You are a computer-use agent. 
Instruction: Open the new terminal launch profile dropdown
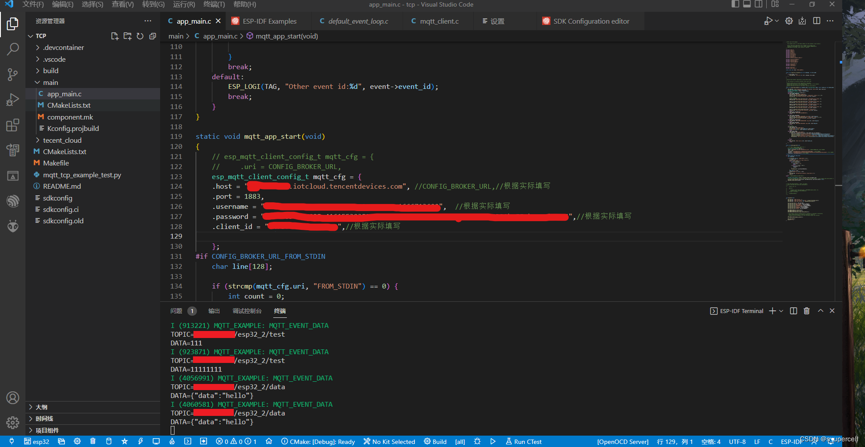[781, 311]
